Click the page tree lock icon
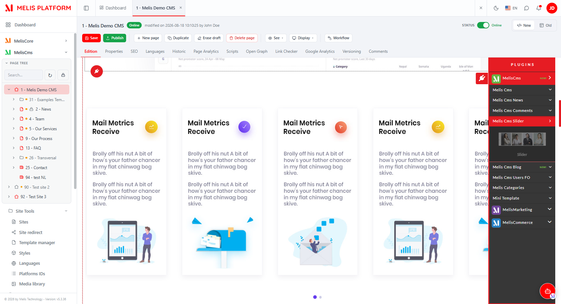Screen dimensions: 561x304 click(63, 75)
